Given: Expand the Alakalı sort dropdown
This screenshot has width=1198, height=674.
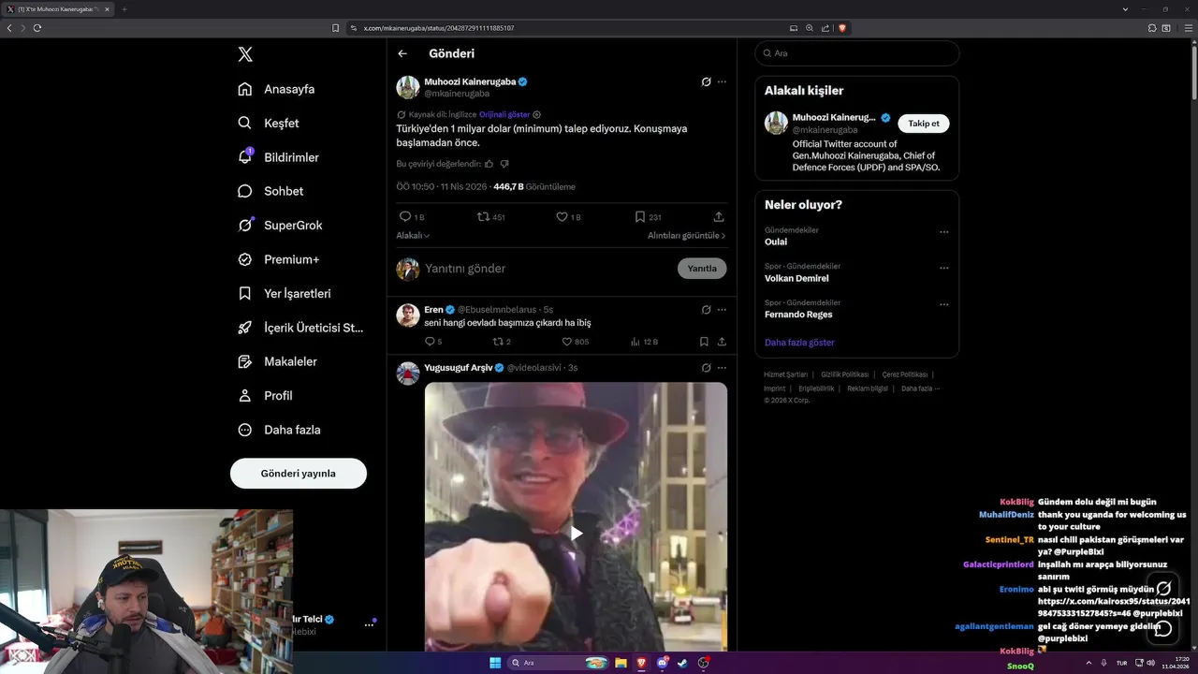Looking at the screenshot, I should (413, 236).
